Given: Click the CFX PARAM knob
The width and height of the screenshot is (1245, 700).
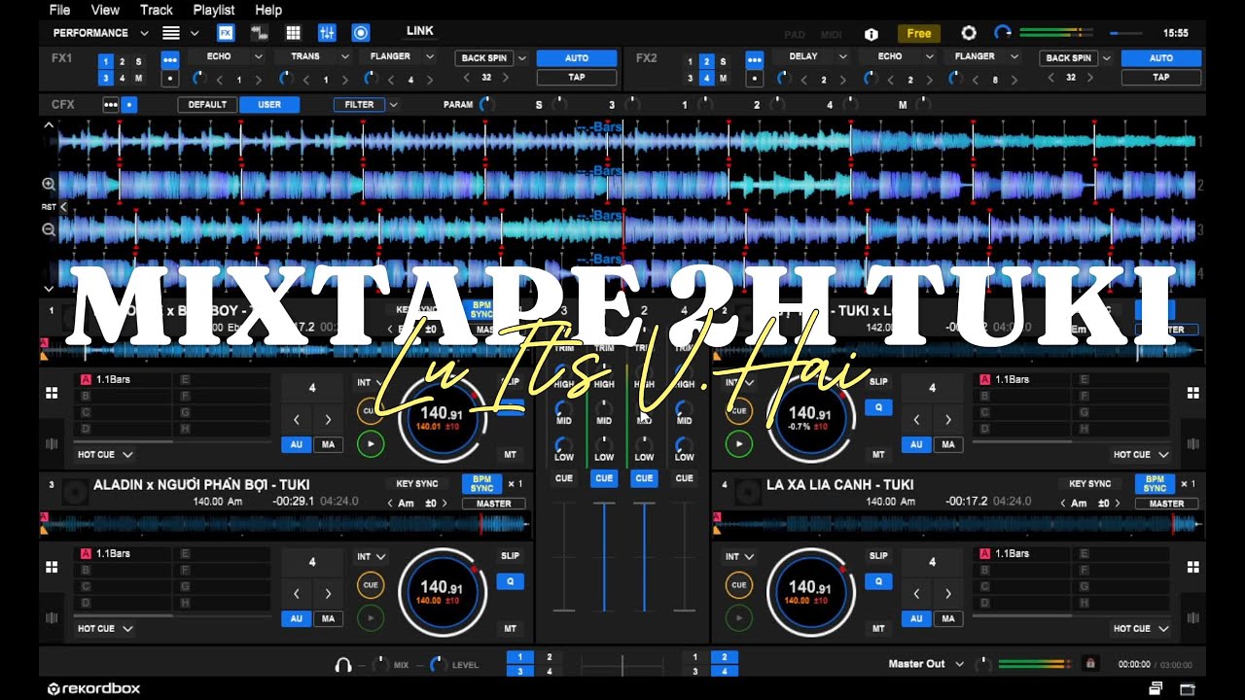Looking at the screenshot, I should tap(485, 105).
